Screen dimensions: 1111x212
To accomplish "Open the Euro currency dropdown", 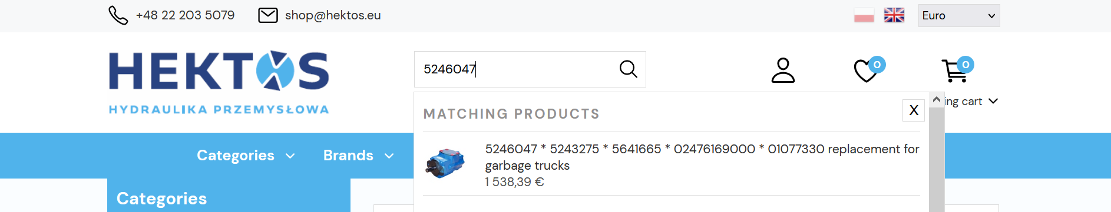I will (x=959, y=16).
